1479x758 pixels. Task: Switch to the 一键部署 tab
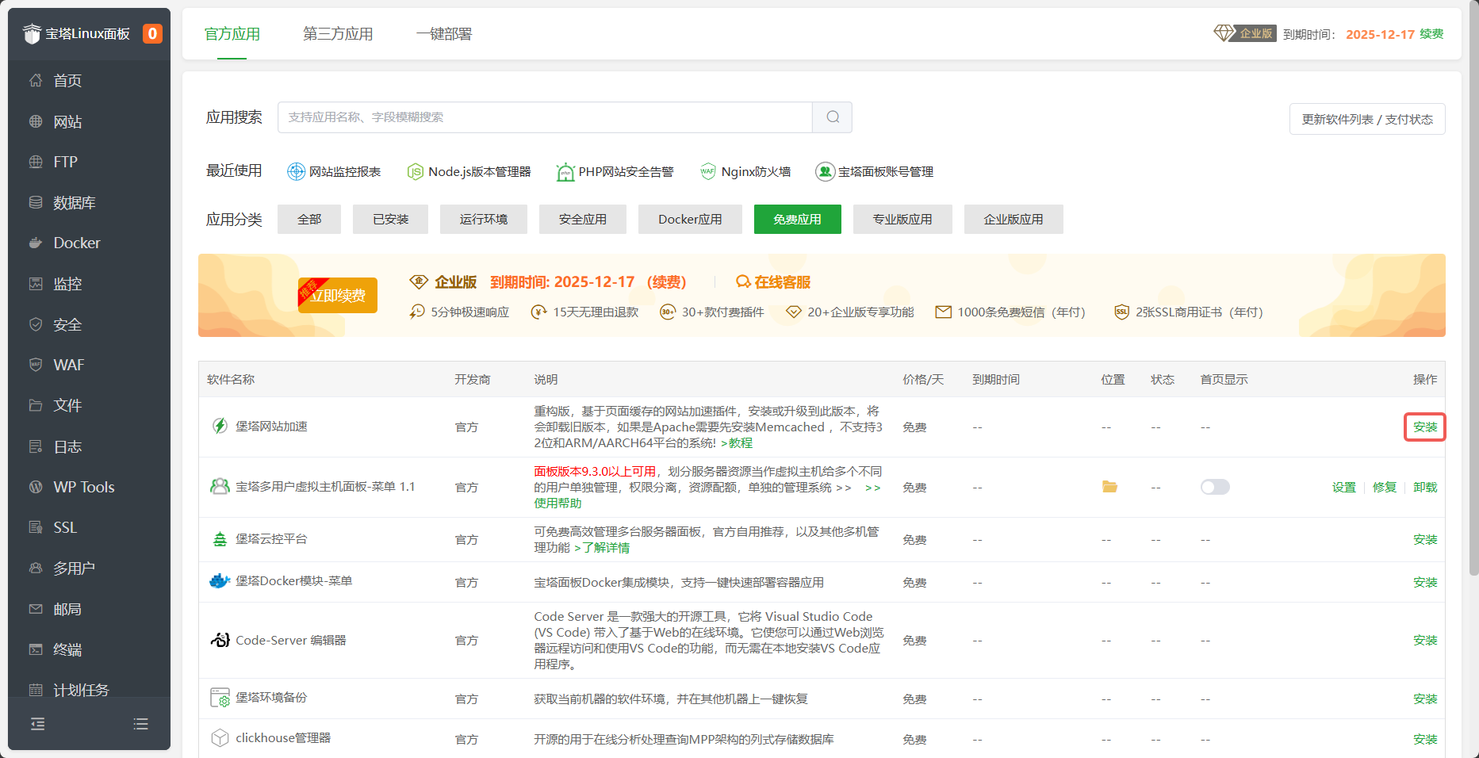tap(443, 34)
